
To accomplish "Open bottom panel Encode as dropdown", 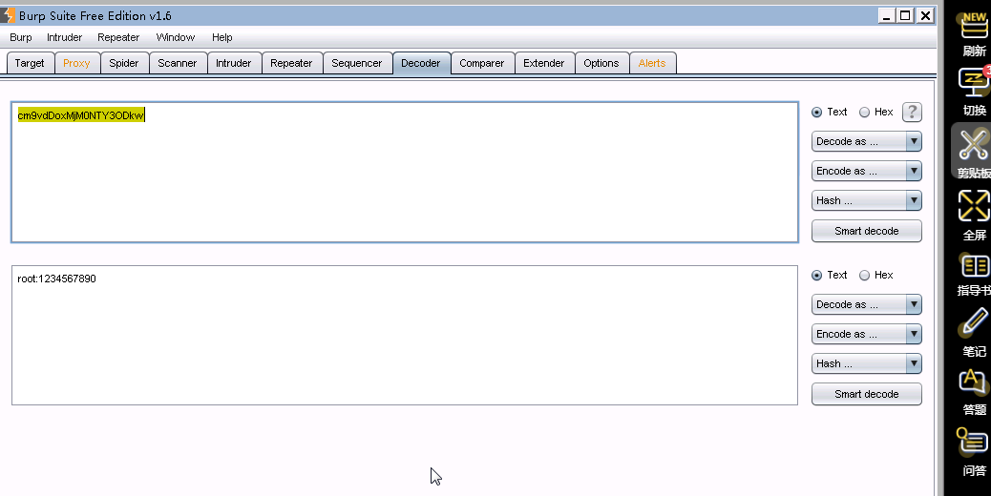I will (867, 334).
